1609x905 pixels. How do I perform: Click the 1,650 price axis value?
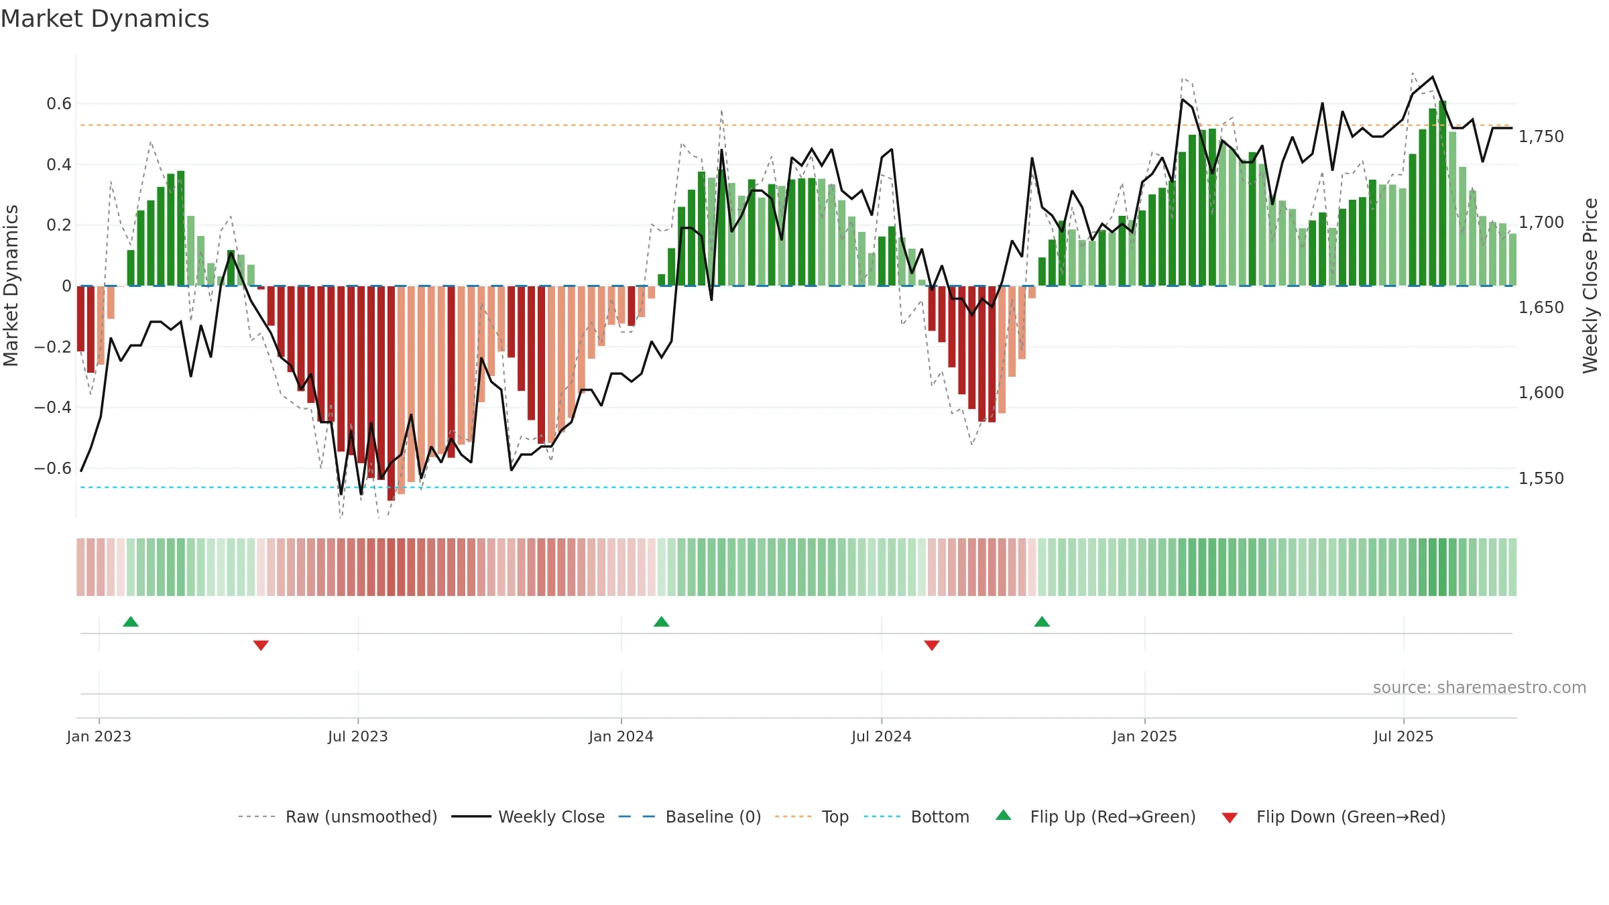(1541, 308)
